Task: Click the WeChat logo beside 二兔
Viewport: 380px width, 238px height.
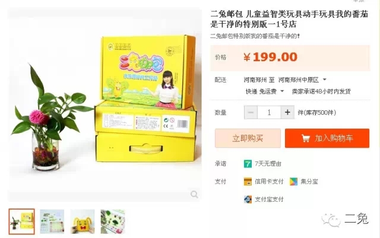Action: point(331,220)
